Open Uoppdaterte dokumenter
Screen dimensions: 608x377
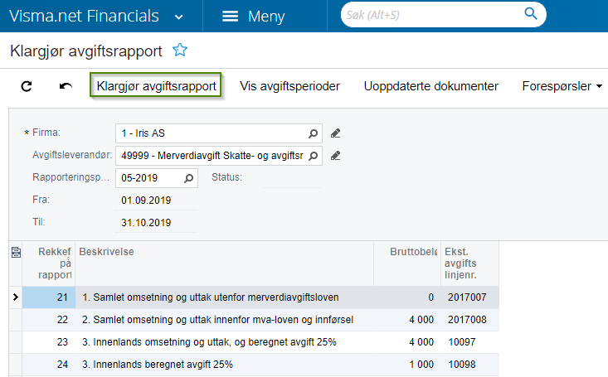click(430, 86)
